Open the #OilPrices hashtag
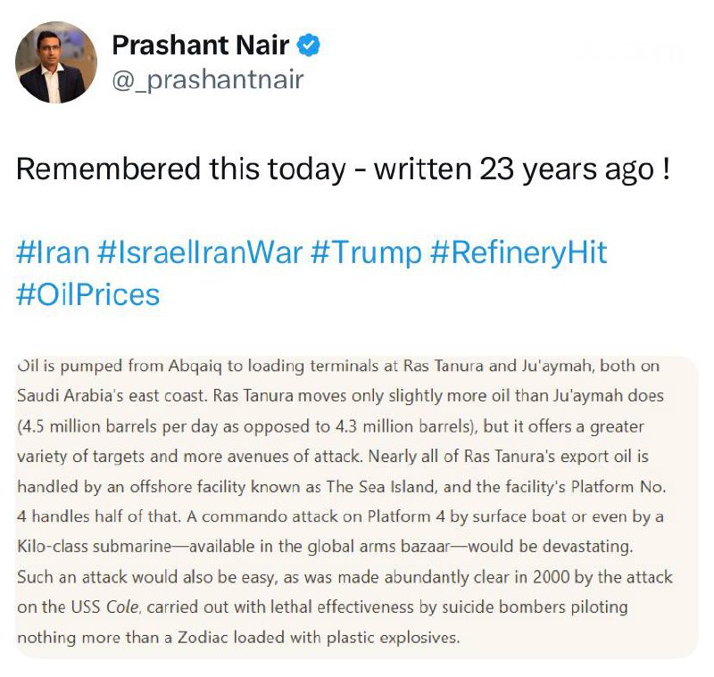The image size is (714, 677). coord(87,294)
